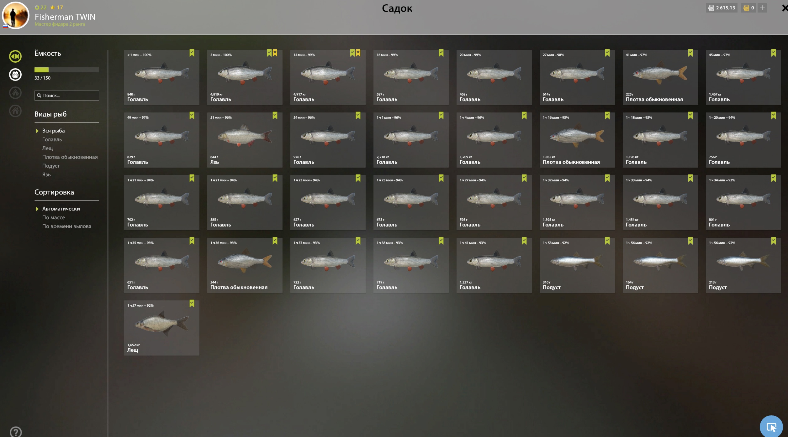788x437 pixels.
Task: Click the gold star badge on 4,819 кг Голавль
Action: tap(275, 53)
